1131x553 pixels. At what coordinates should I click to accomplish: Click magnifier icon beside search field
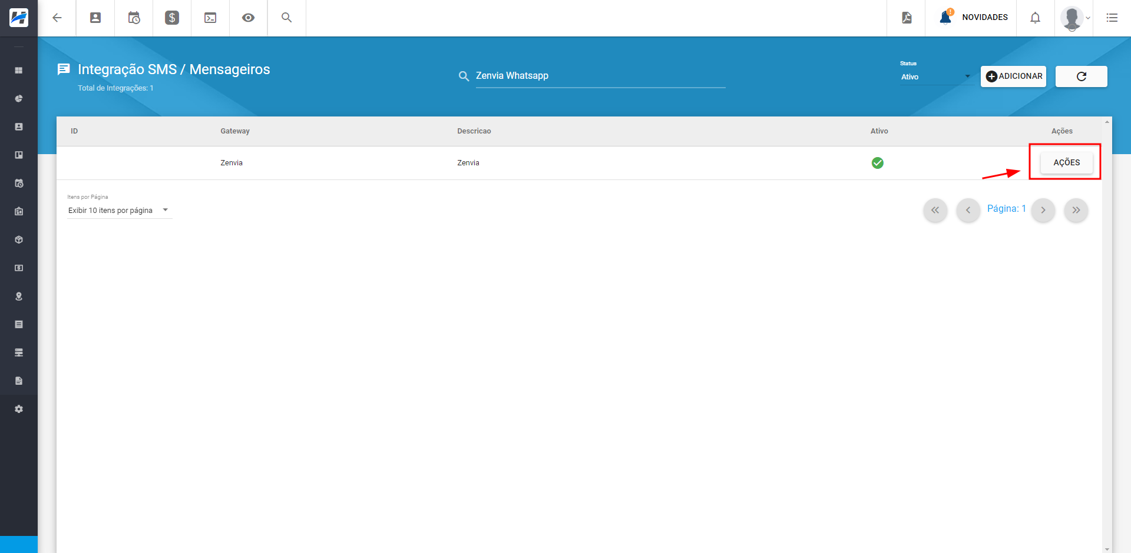[x=464, y=76]
